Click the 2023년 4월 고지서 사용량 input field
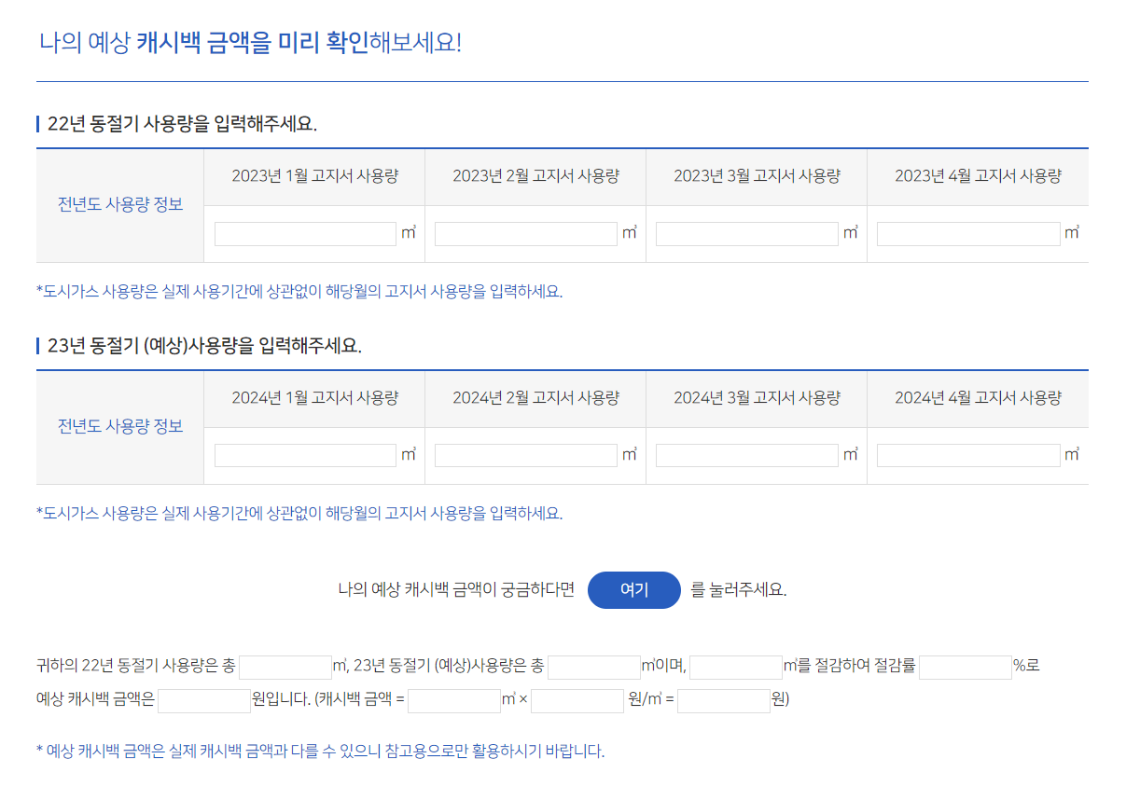The height and width of the screenshot is (800, 1126). click(967, 233)
